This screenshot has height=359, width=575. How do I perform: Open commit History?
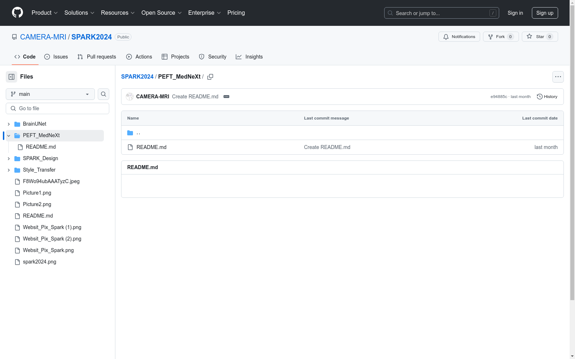point(547,97)
